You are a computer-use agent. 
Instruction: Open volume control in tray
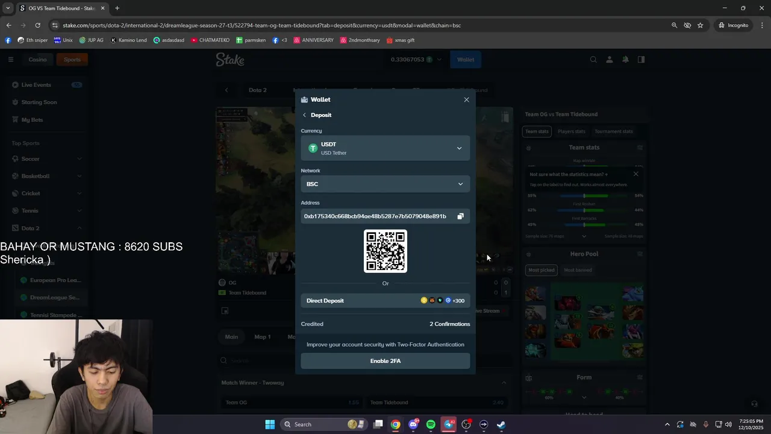coord(729,424)
